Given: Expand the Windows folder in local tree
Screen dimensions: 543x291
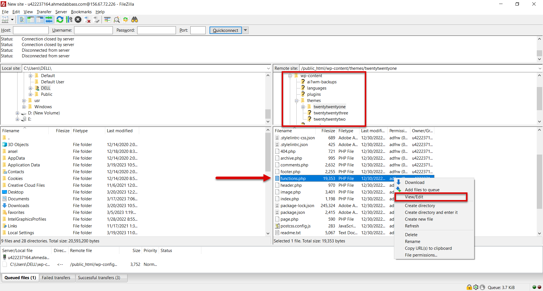Looking at the screenshot, I should 24,107.
